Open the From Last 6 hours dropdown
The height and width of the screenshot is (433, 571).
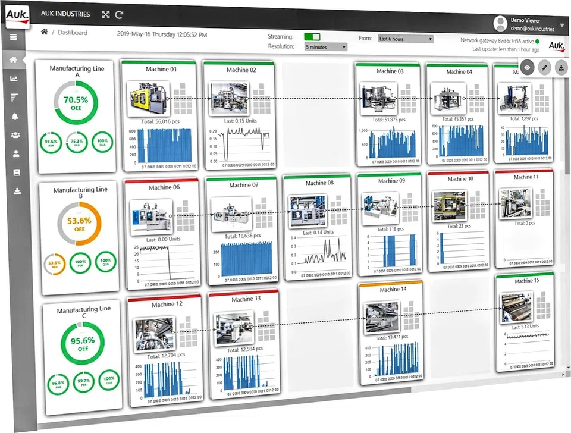click(x=406, y=39)
